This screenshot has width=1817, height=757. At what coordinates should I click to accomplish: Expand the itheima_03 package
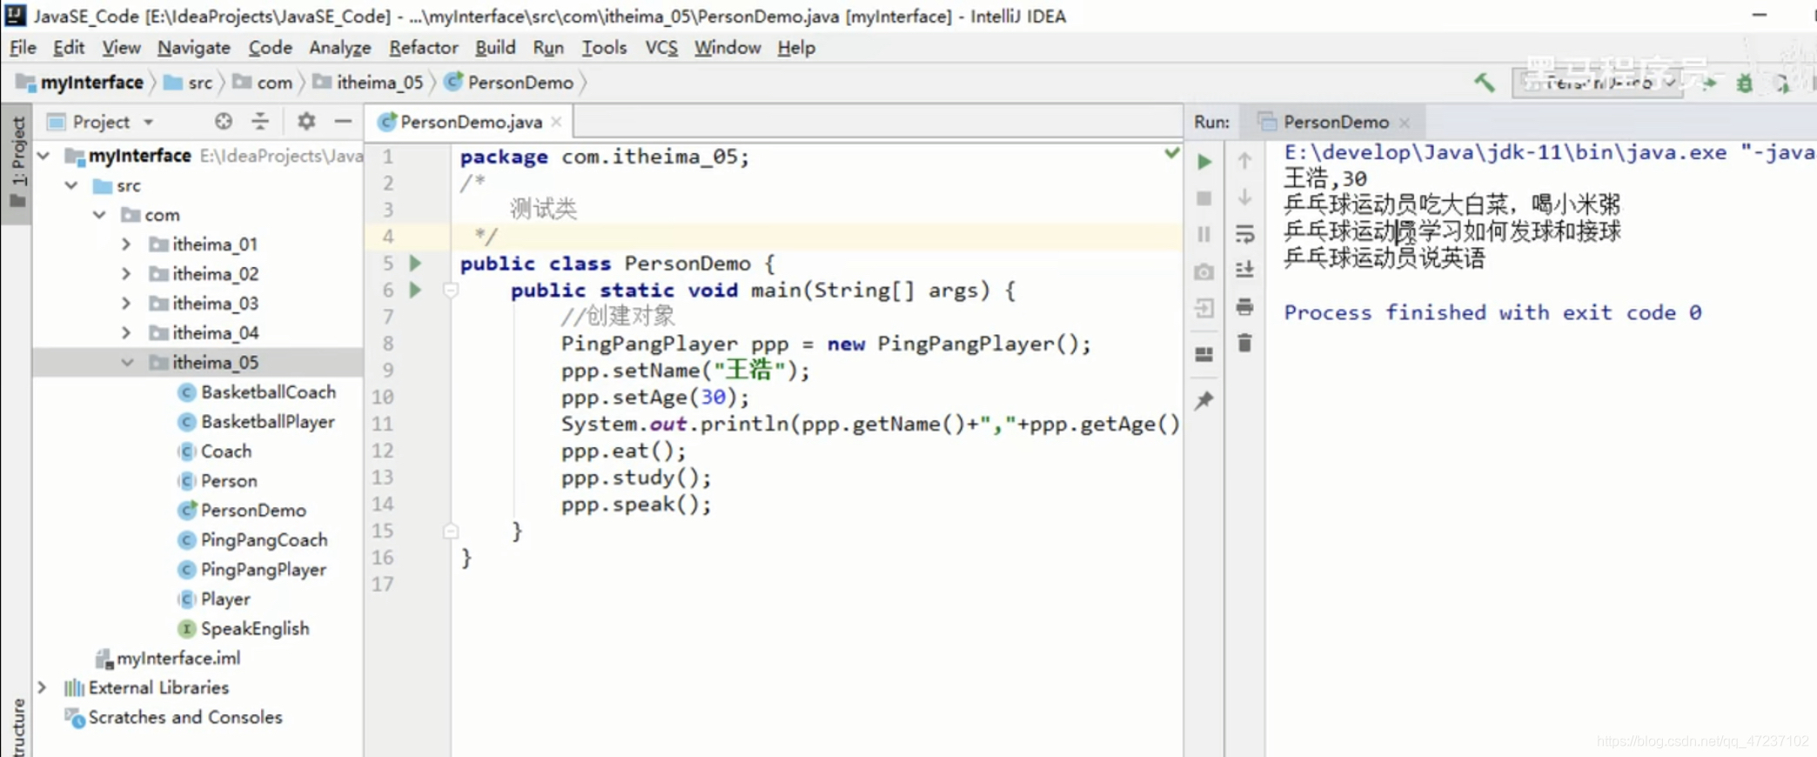(x=126, y=304)
